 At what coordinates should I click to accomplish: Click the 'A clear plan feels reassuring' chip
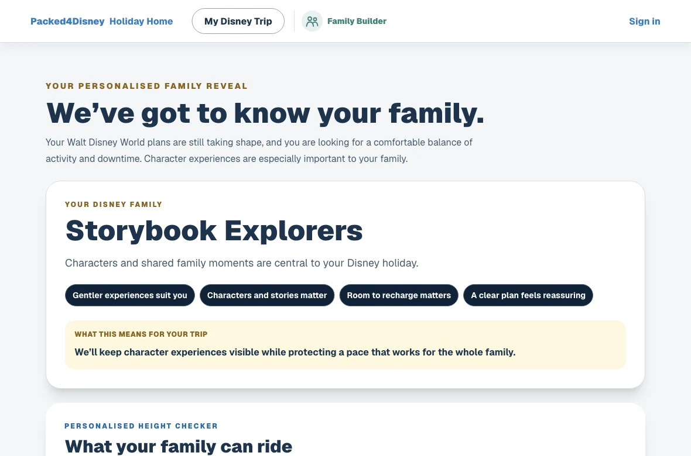pos(528,295)
